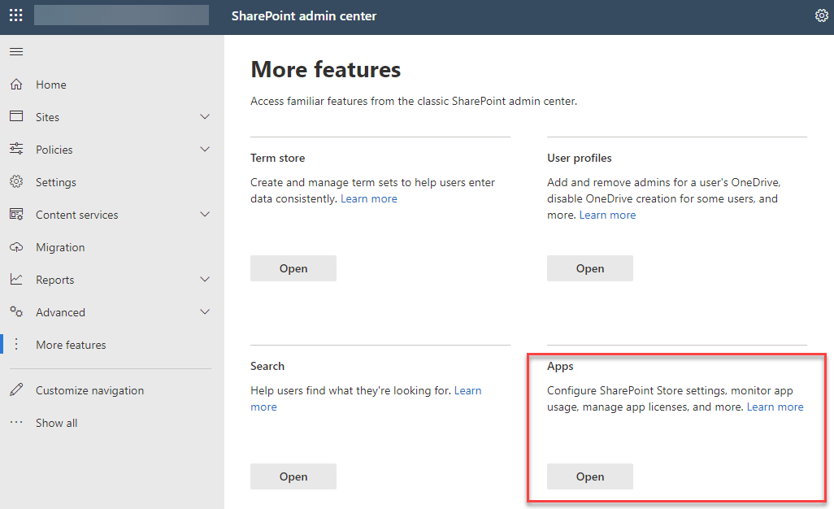The width and height of the screenshot is (834, 509).
Task: Select Reports in the navigation
Action: [54, 280]
